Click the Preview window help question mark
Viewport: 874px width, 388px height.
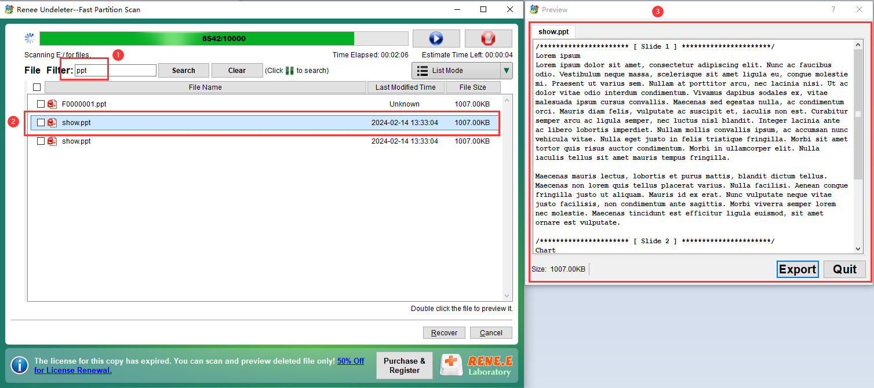coord(833,9)
